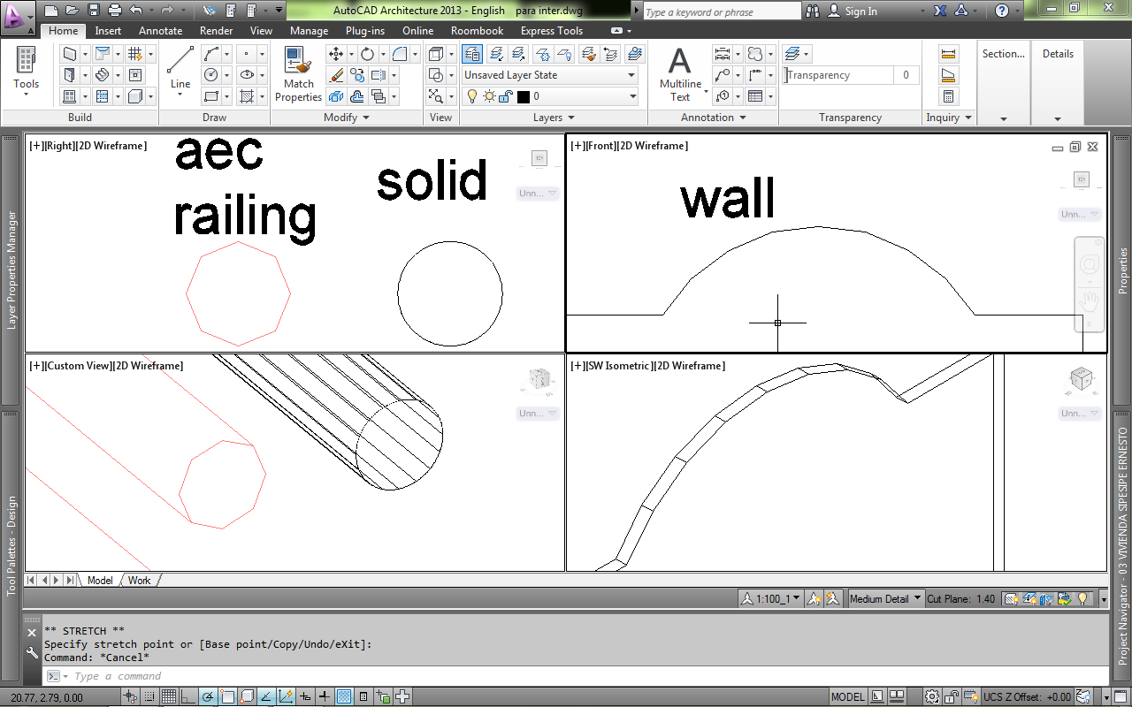Click the Rotate tool
Image resolution: width=1132 pixels, height=707 pixels.
(x=368, y=54)
